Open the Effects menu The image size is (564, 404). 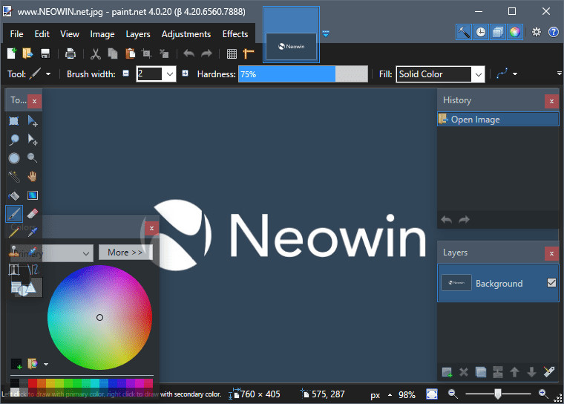click(235, 34)
